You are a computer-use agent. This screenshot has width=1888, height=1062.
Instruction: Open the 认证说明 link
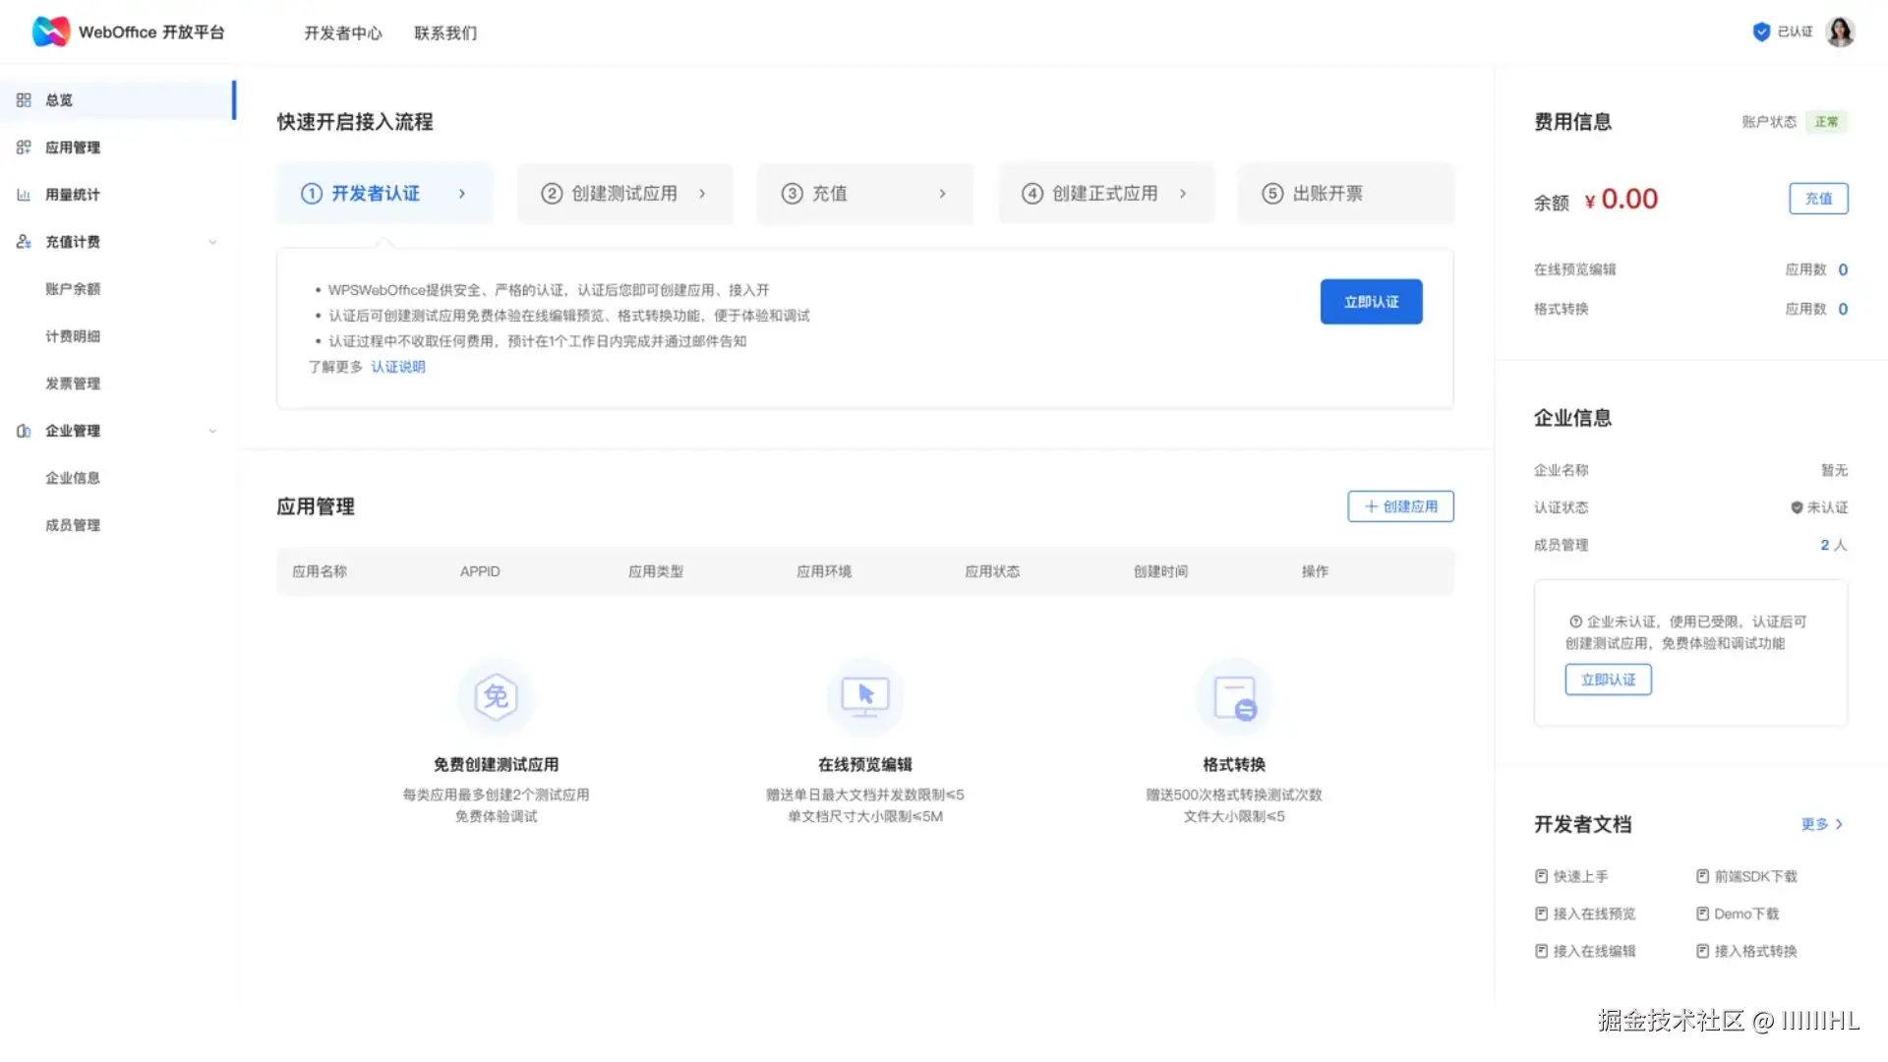click(x=398, y=367)
